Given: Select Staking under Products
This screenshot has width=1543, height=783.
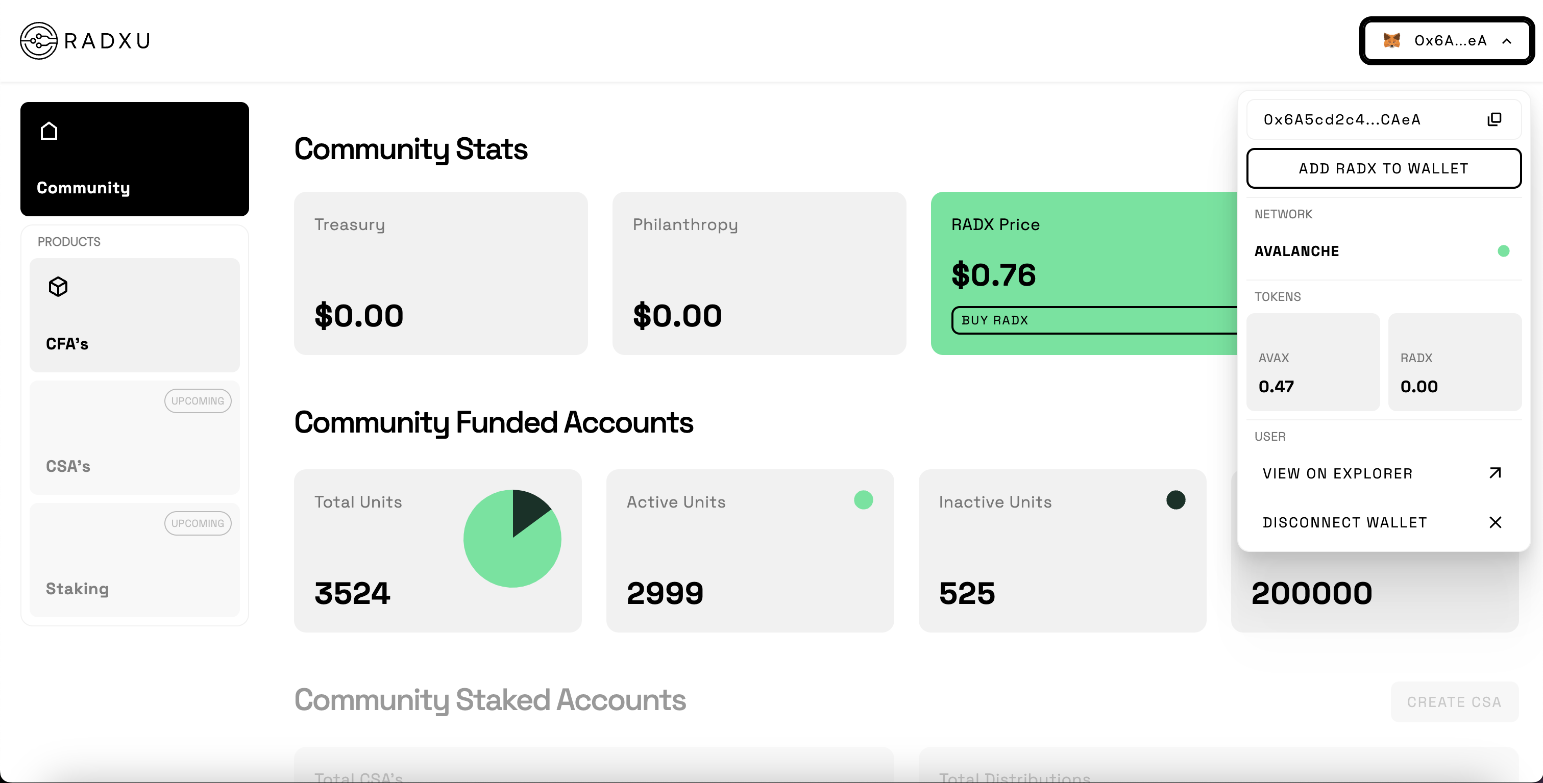Looking at the screenshot, I should pyautogui.click(x=134, y=560).
